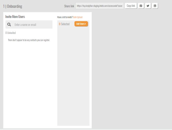Click the '0 Uninvited' count text
This screenshot has width=172, height=130.
[x=10, y=33]
